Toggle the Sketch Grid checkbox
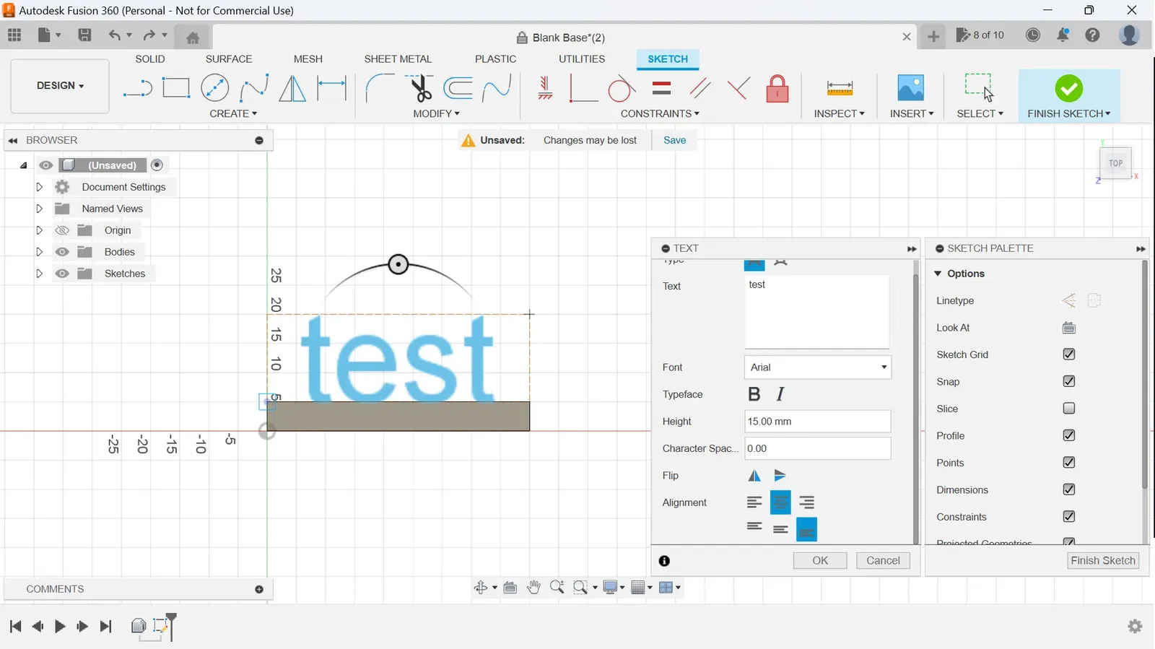1155x649 pixels. tap(1069, 354)
